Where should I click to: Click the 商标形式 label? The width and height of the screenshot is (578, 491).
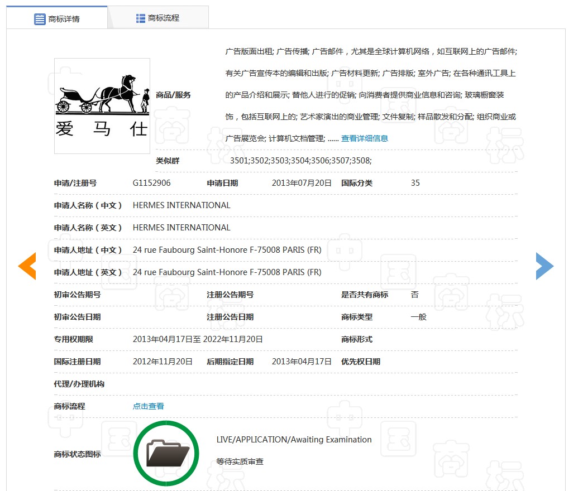357,339
